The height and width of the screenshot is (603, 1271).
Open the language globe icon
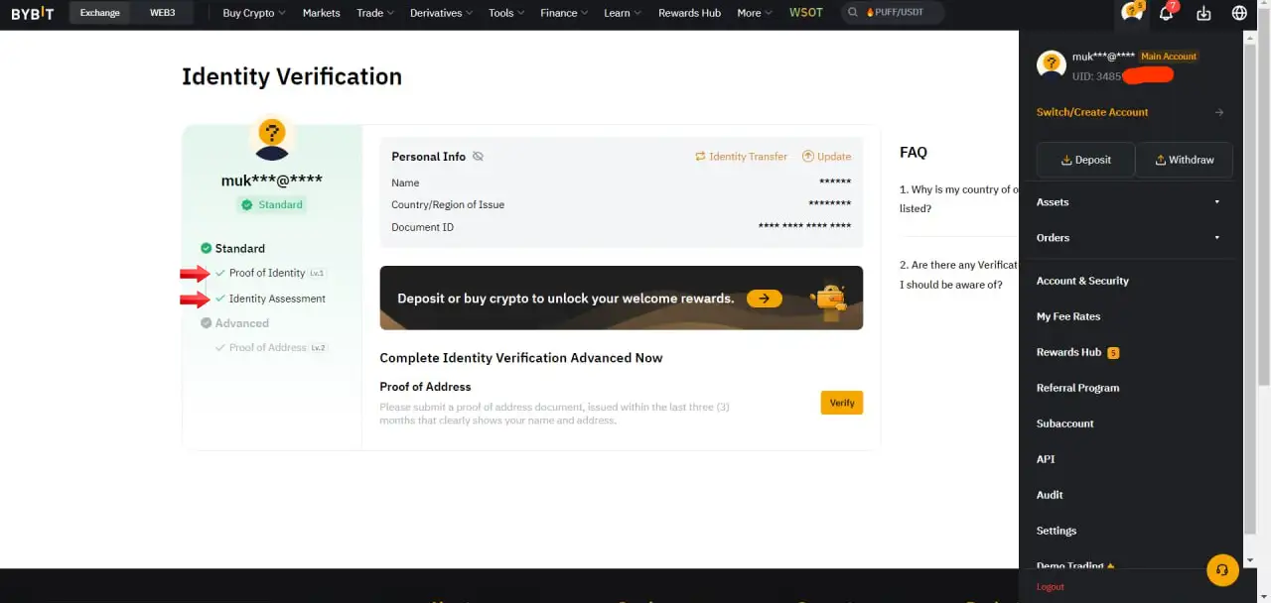[x=1239, y=13]
